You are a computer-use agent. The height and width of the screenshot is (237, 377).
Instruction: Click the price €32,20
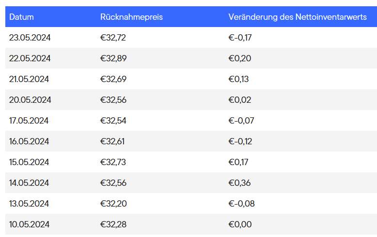[x=113, y=204]
